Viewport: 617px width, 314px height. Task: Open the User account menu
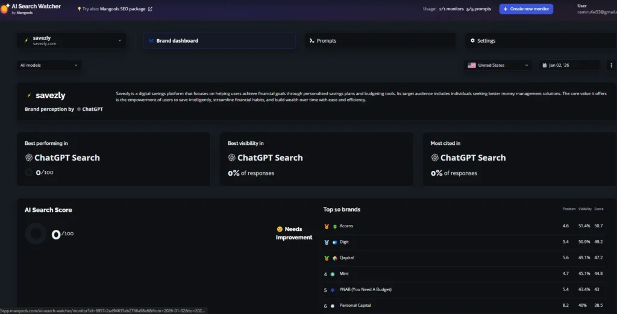click(x=597, y=9)
